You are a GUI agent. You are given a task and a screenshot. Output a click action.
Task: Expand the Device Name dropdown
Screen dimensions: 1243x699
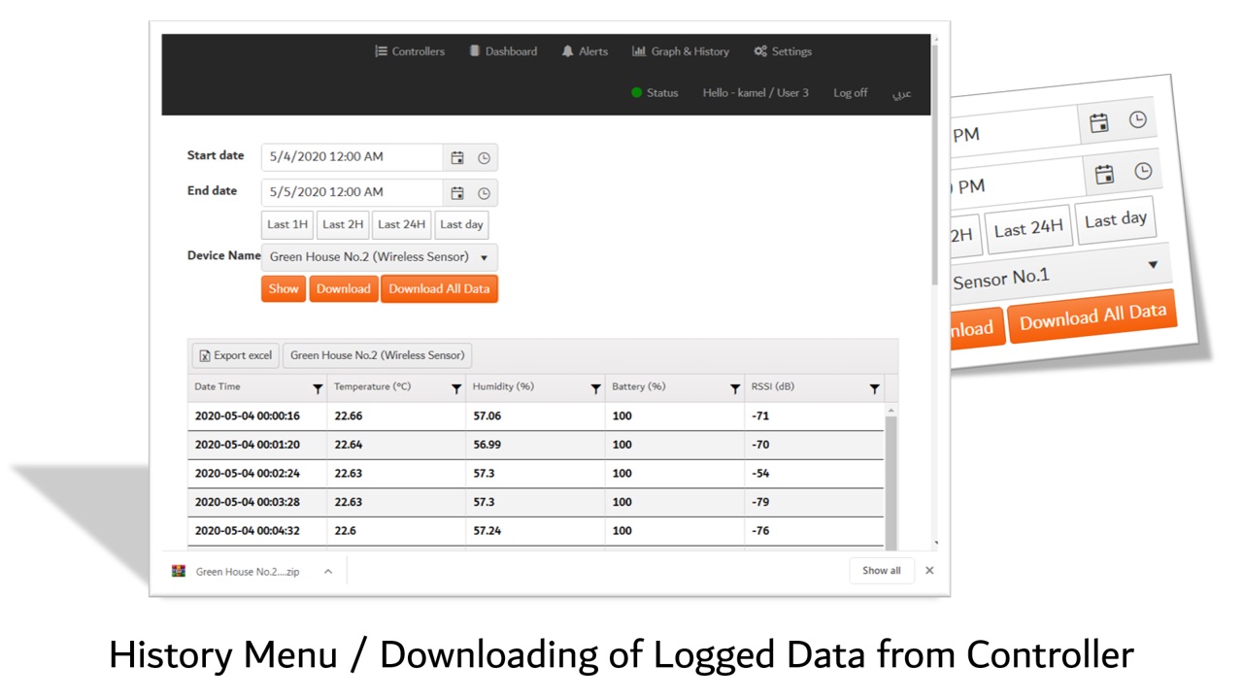coord(484,257)
